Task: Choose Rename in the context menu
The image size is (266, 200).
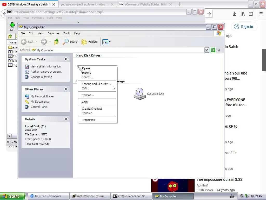Action: point(97,113)
